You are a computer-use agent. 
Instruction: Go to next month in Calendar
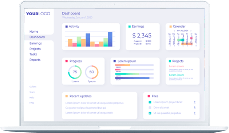191,31
